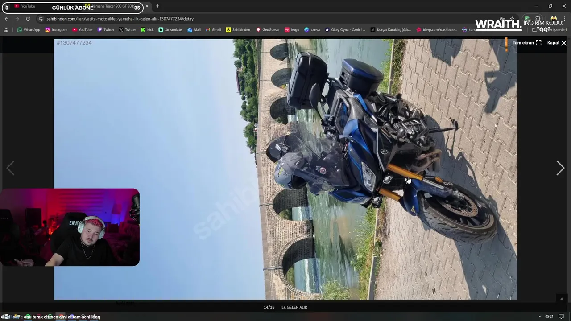571x321 pixels.
Task: Close the Yamaha Tracer tab
Action: pos(147,6)
